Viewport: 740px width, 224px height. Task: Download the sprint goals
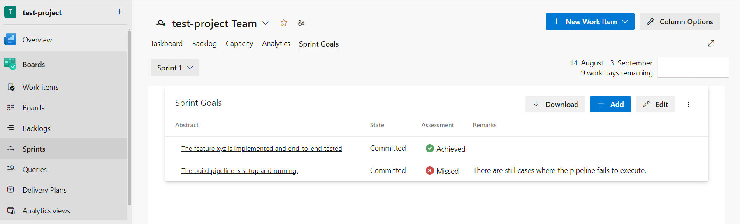tap(555, 105)
